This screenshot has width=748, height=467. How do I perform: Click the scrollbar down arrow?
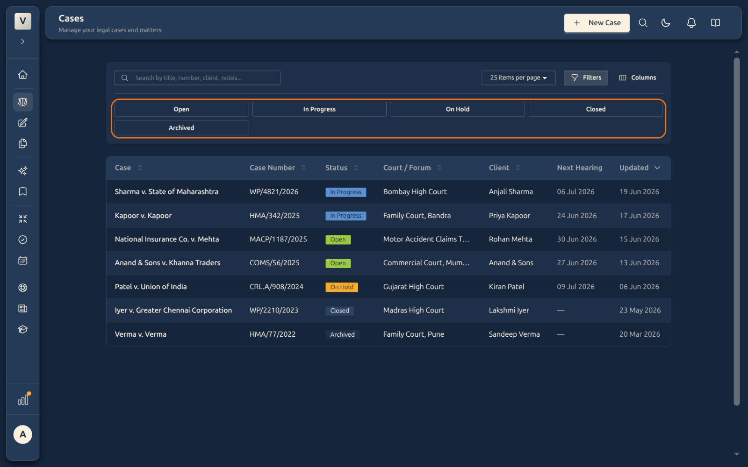(x=737, y=454)
